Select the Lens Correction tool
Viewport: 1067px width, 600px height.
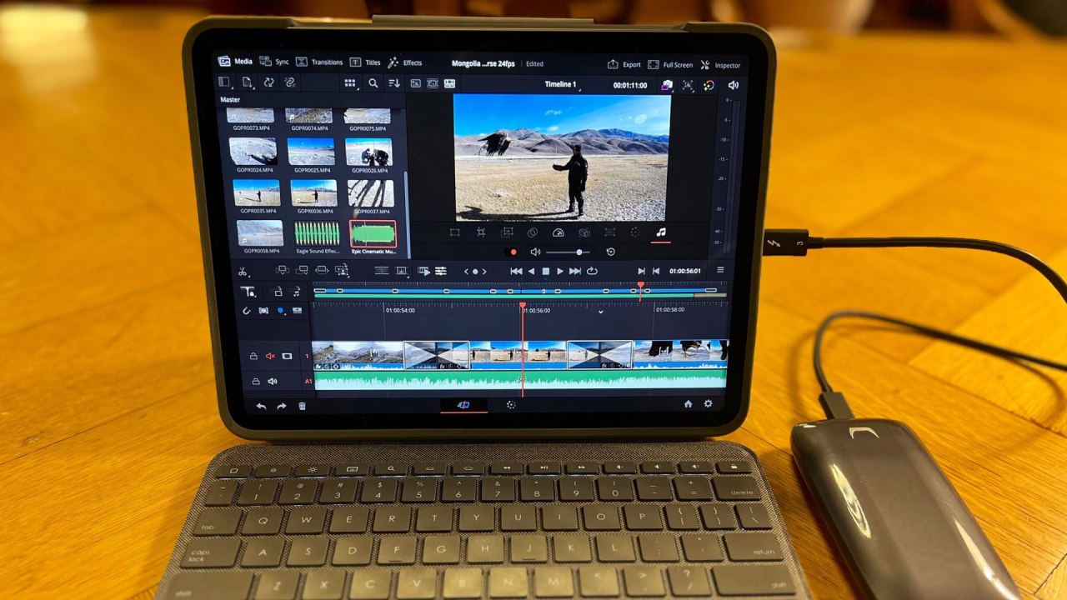609,232
